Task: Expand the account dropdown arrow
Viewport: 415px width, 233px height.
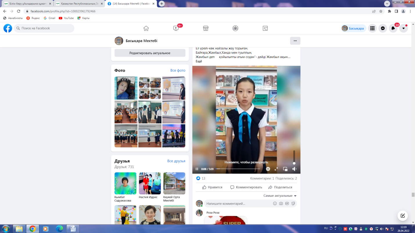Action: pos(403,28)
